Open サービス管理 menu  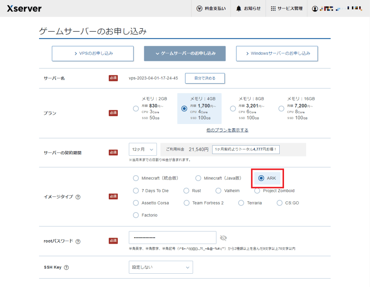287,9
